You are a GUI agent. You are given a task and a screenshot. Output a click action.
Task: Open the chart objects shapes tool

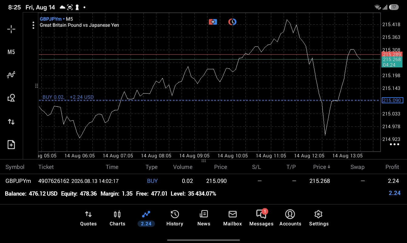(11, 98)
